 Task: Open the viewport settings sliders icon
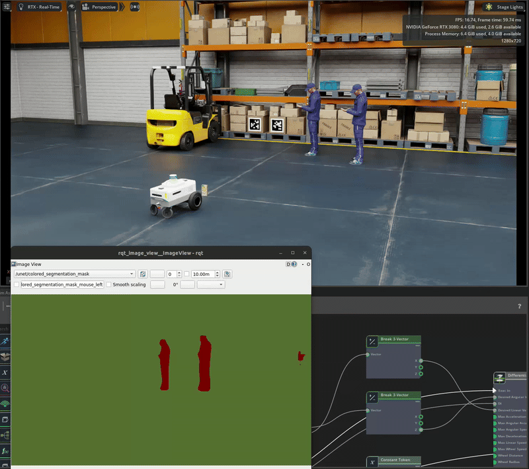coord(8,7)
